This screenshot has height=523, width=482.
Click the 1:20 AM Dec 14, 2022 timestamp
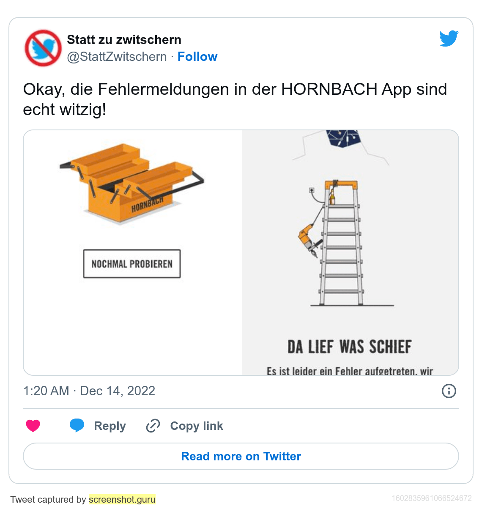pos(89,391)
